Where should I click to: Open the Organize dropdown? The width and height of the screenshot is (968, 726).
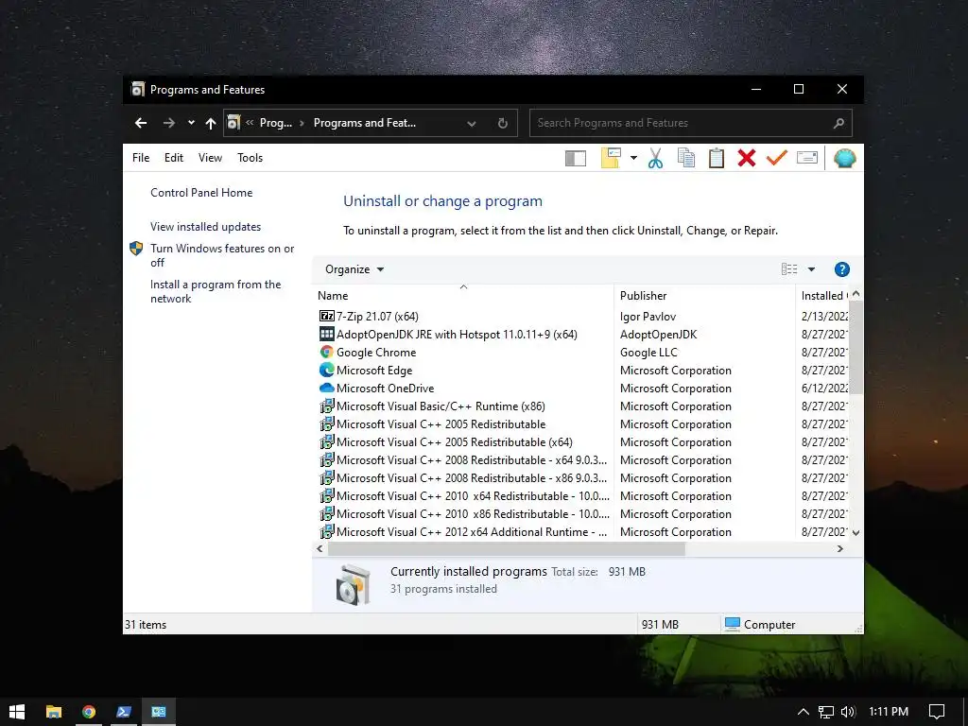(x=354, y=269)
